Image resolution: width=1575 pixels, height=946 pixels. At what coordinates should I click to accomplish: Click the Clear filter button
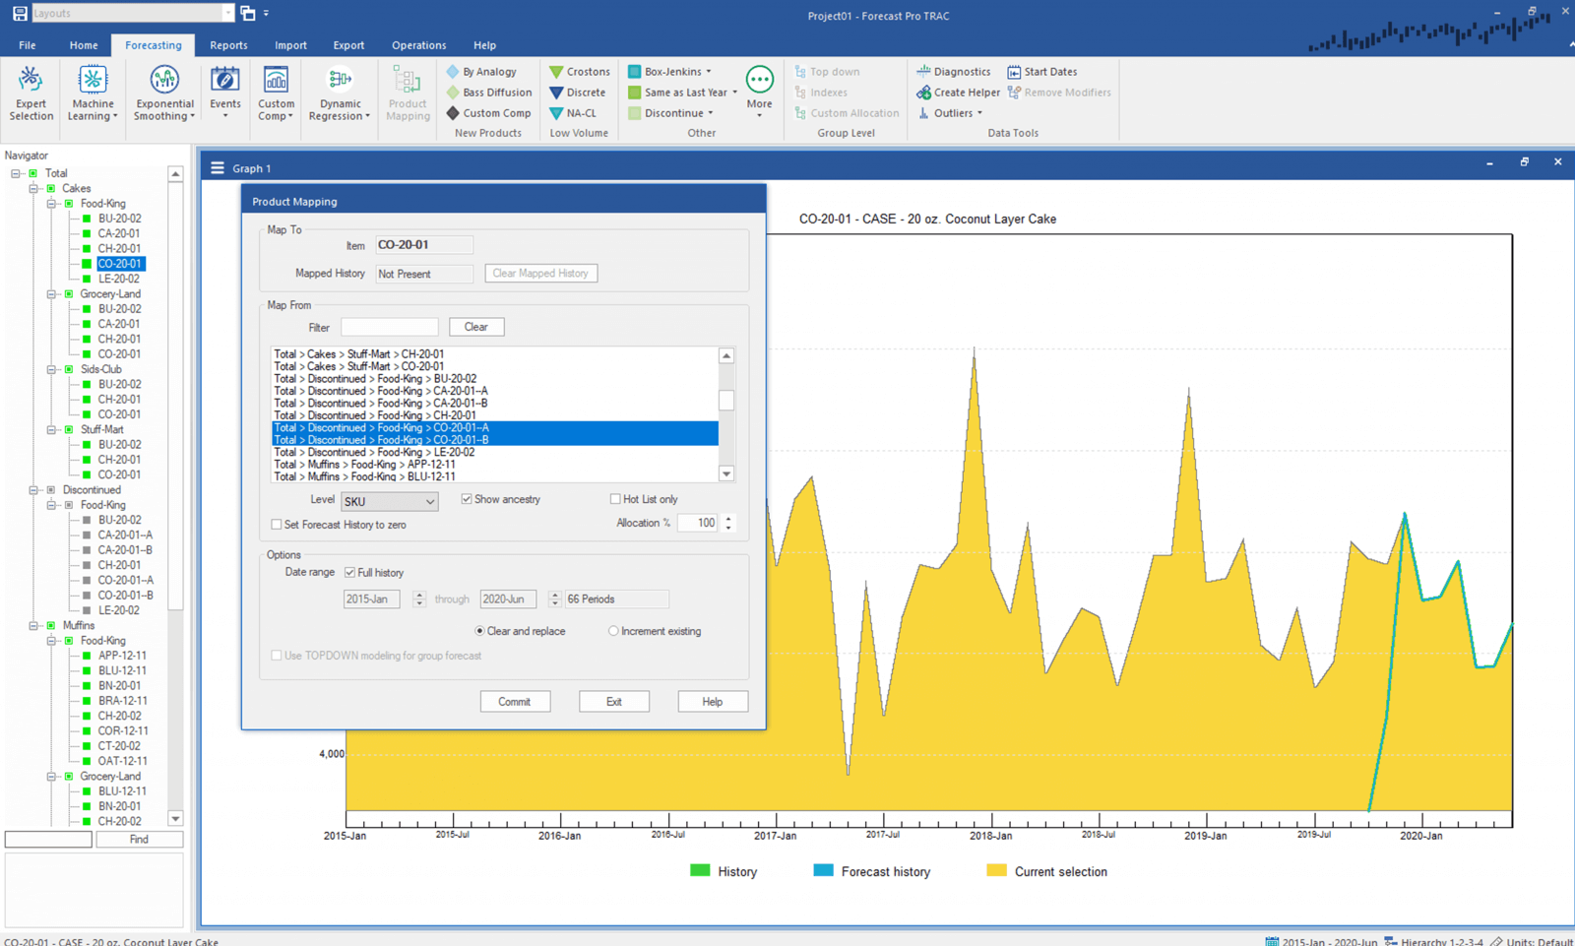[476, 327]
